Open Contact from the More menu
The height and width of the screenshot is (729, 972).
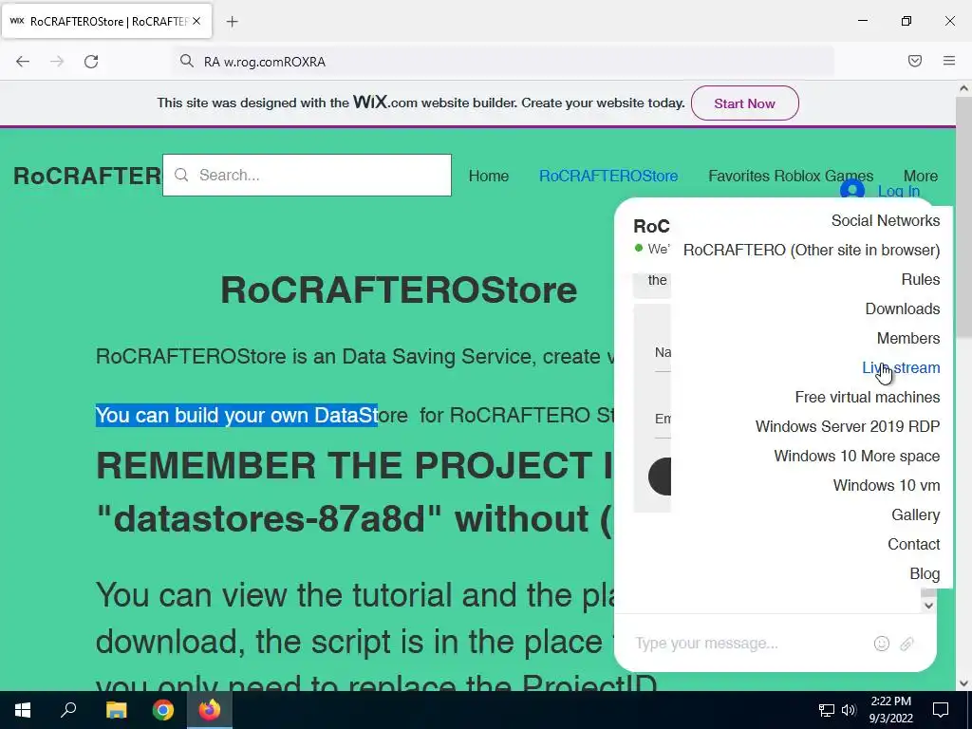(x=914, y=544)
